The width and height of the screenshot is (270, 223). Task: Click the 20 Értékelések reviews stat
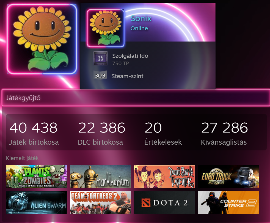(163, 133)
